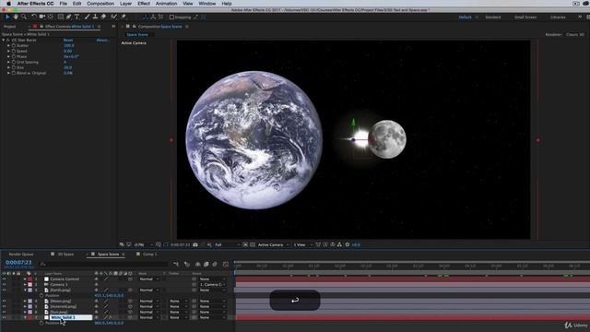The width and height of the screenshot is (590, 332).
Task: Select the Puppet Pin tool
Action: coord(123,17)
